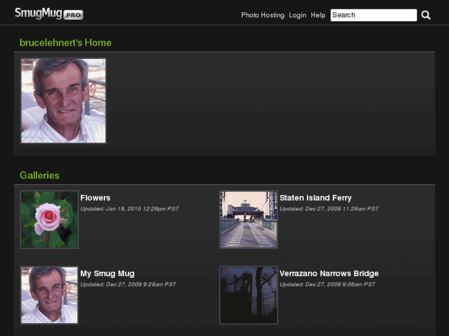
Task: Click the brucelehnert's Home heading
Action: coord(65,43)
